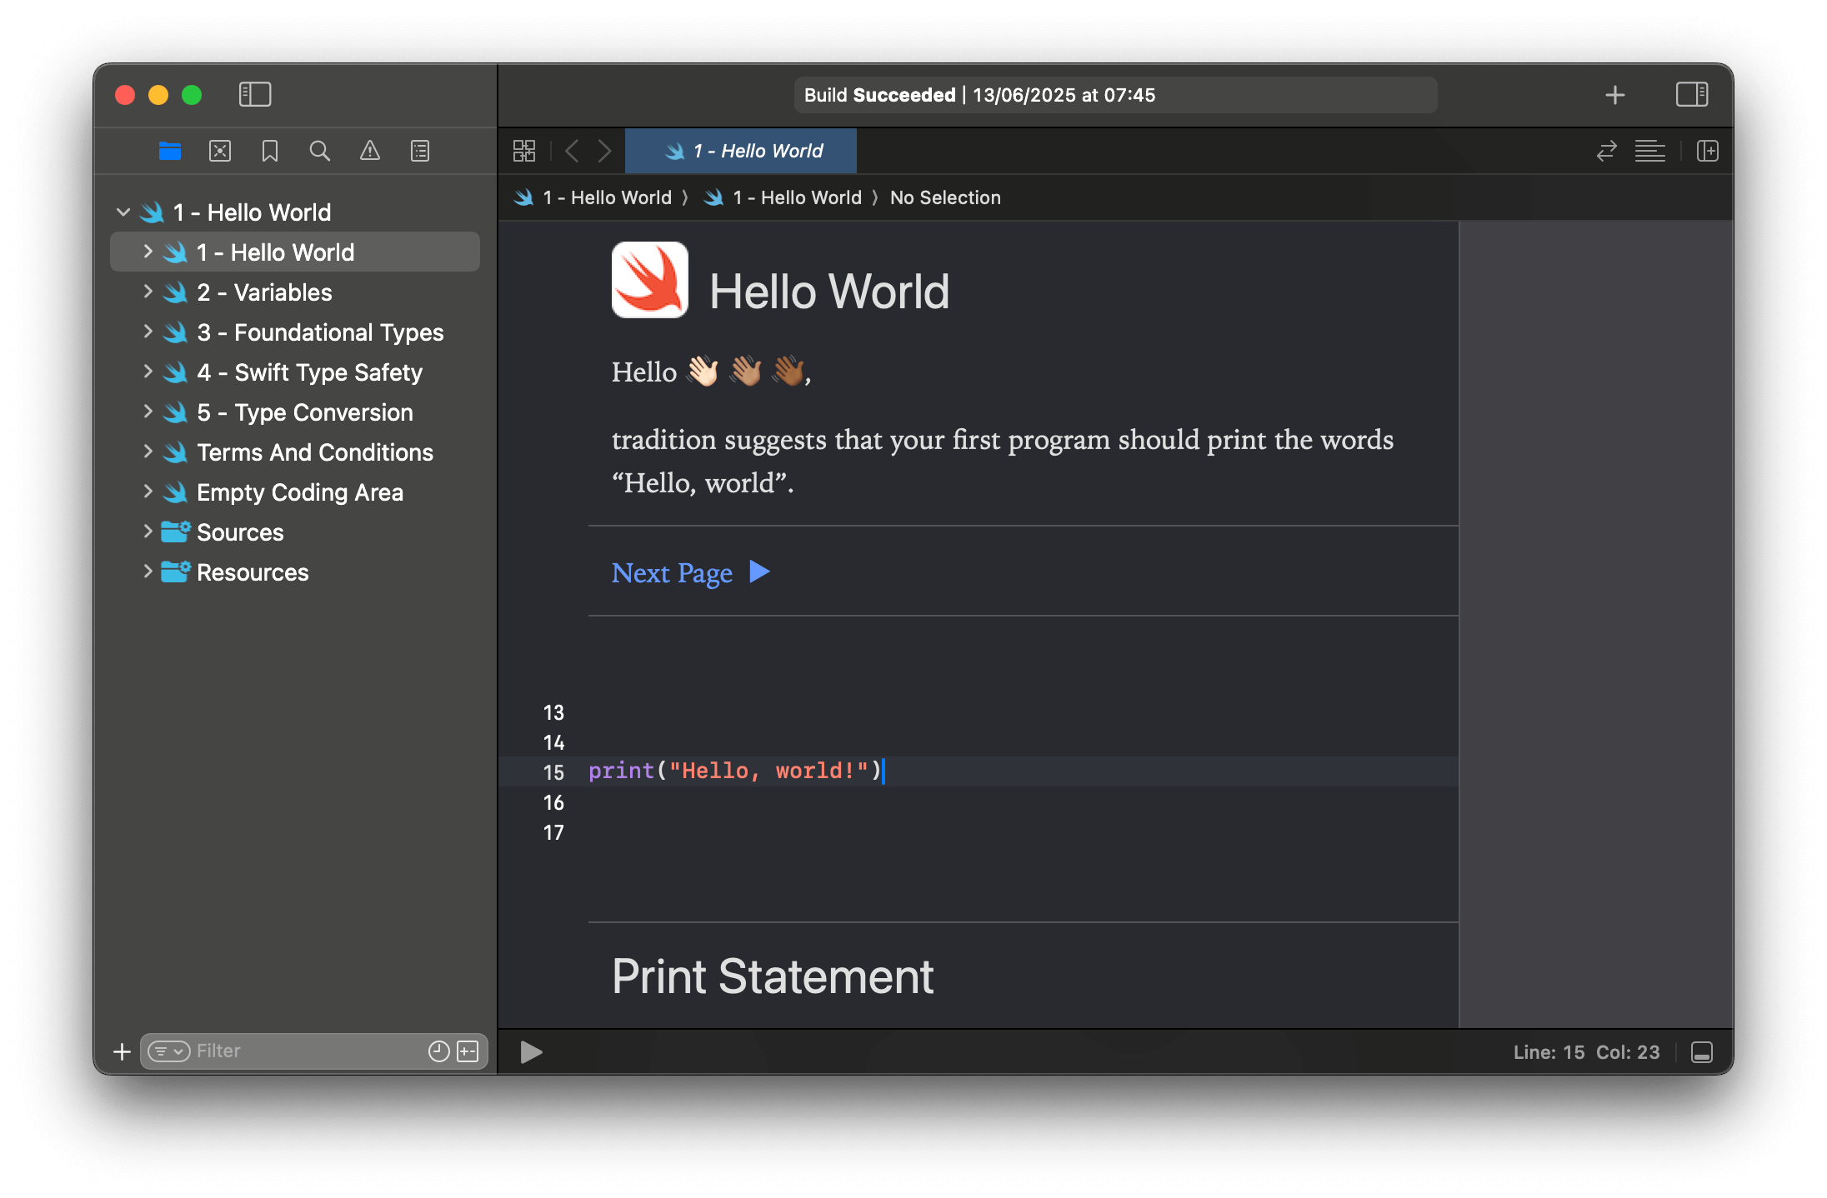Viewport: 1827px width, 1198px height.
Task: Click the swap editor arrows icon
Action: point(1606,151)
